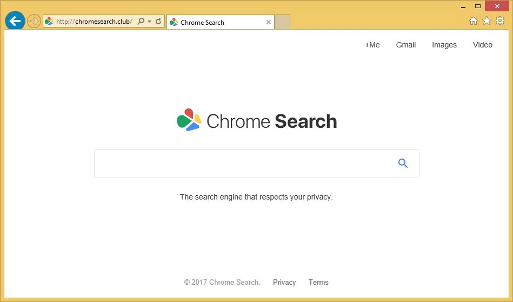Close the Chrome Search tab

tap(268, 22)
